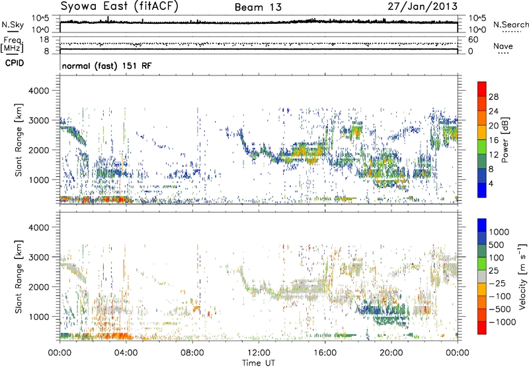Screen dimensions: 529x367
Task: Select the "CPID" row label
Action: [x=15, y=63]
